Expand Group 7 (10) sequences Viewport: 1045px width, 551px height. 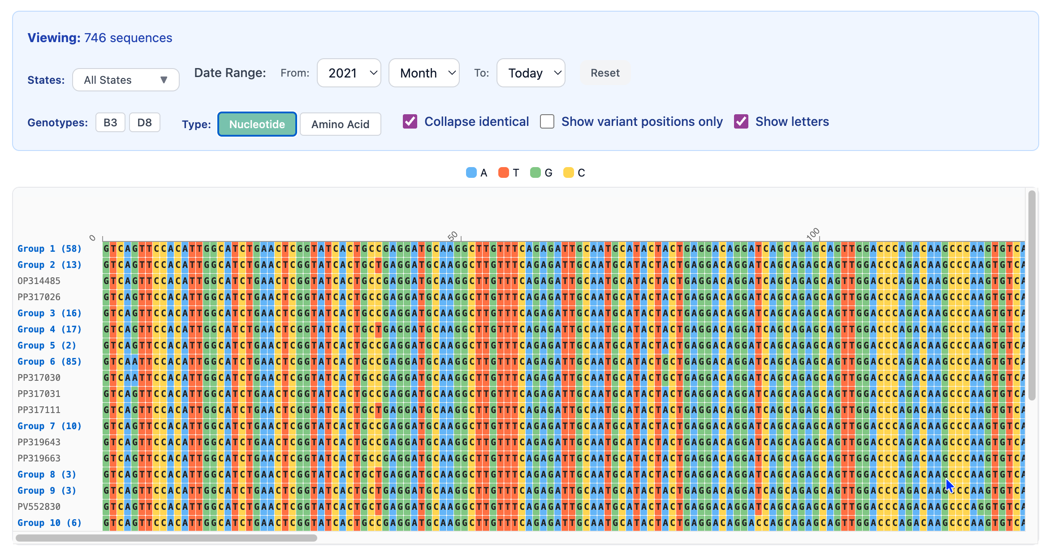[x=50, y=426]
